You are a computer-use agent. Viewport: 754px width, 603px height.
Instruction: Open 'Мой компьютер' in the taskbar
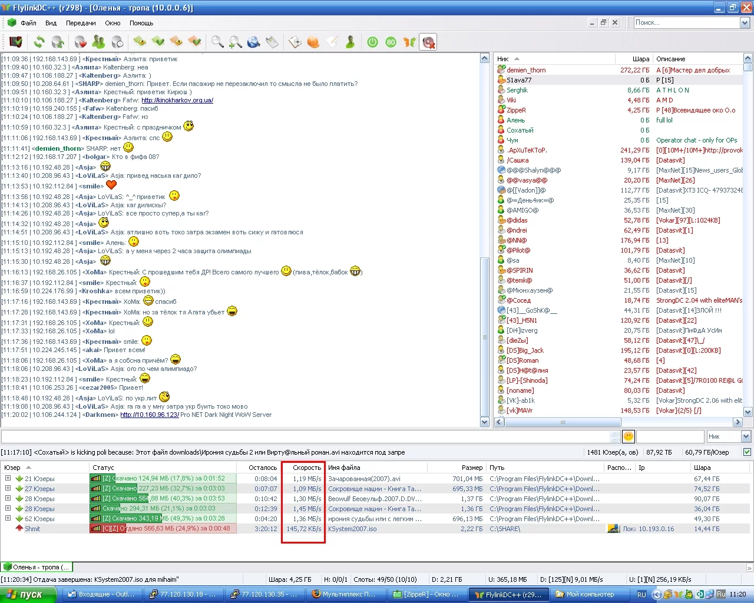590,594
